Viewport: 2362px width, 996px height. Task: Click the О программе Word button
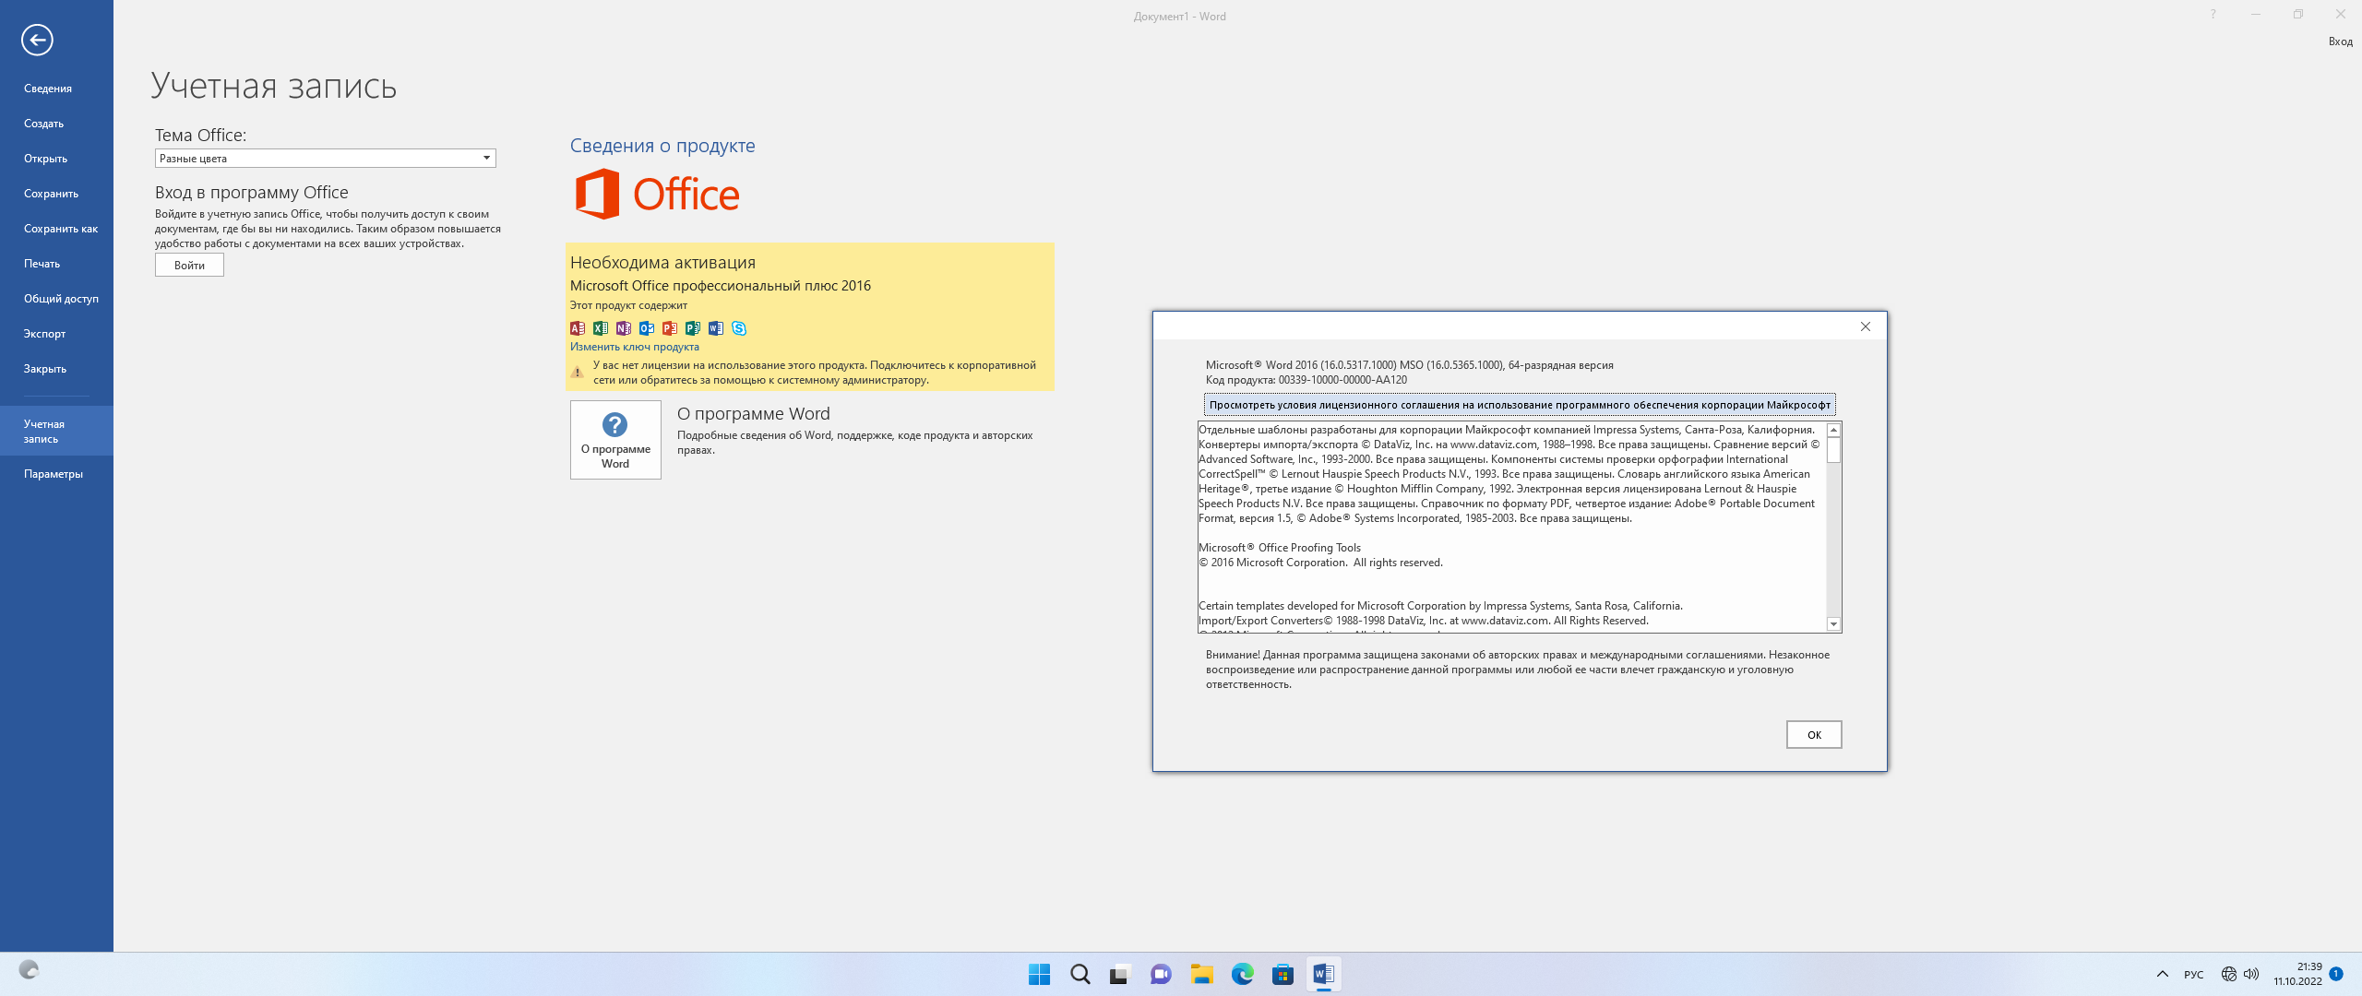(615, 440)
